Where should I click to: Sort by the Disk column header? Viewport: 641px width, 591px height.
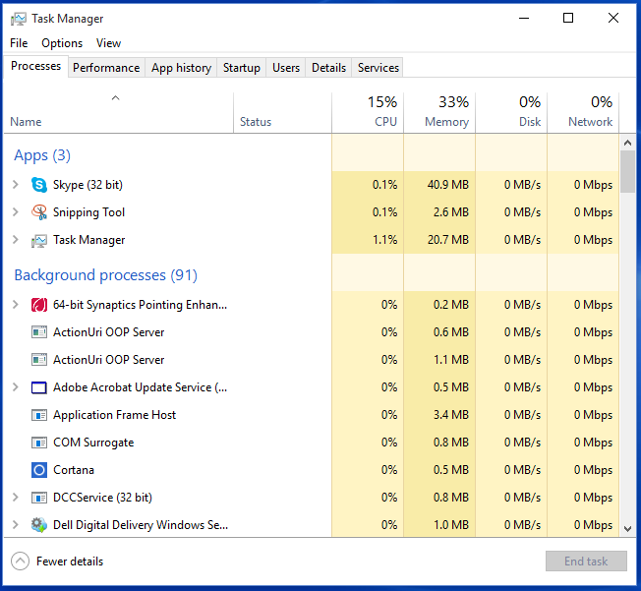511,113
